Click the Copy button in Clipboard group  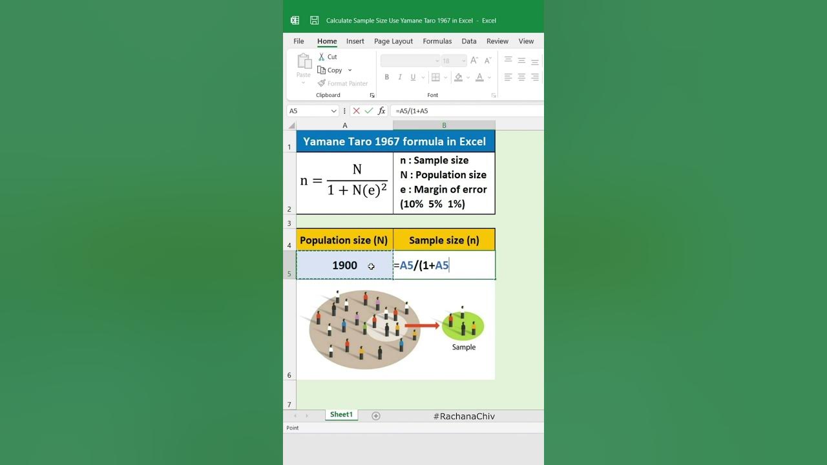pyautogui.click(x=330, y=70)
